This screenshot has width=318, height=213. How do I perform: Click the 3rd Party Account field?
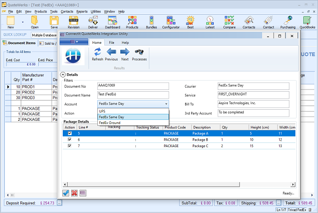tap(253, 112)
